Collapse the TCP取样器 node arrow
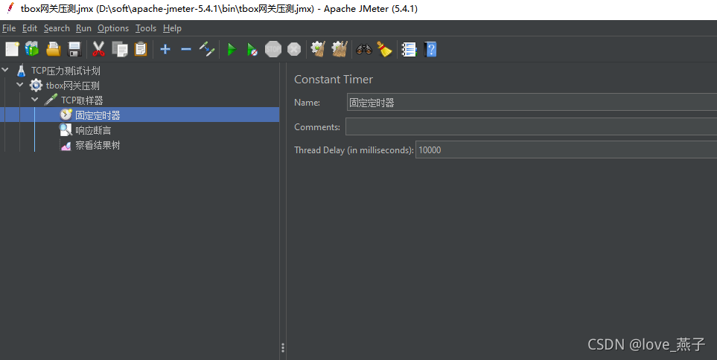 (35, 100)
